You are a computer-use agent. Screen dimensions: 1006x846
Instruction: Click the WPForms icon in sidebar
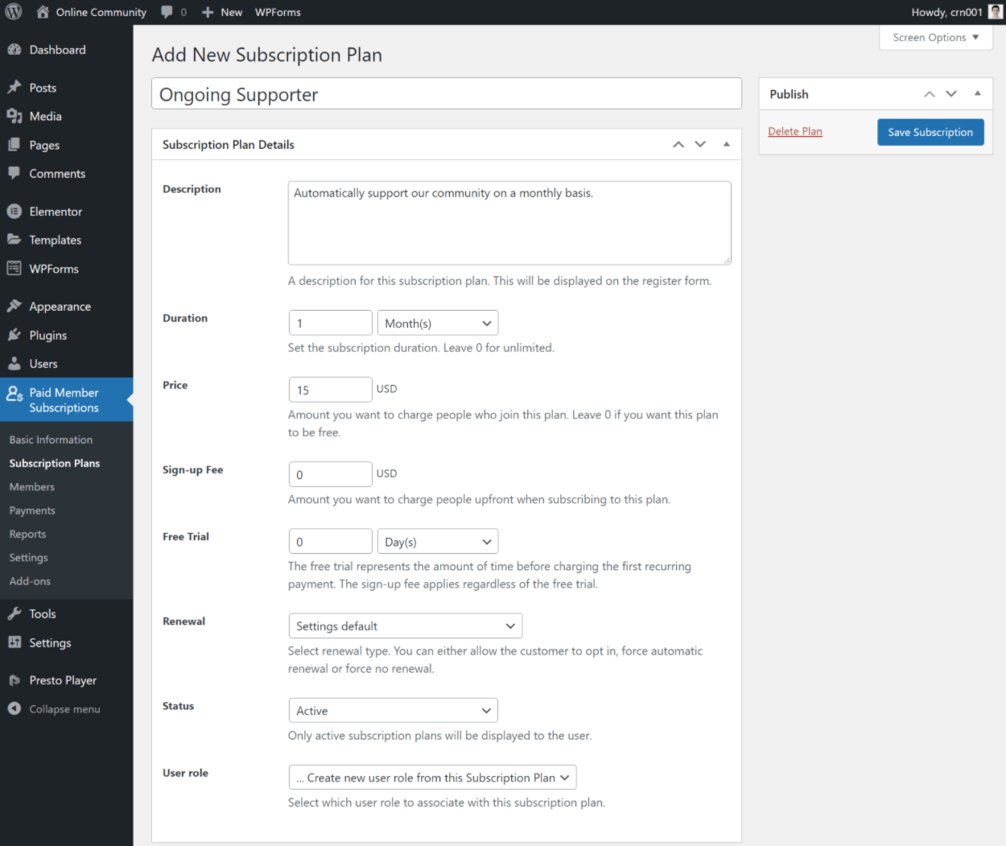[14, 268]
